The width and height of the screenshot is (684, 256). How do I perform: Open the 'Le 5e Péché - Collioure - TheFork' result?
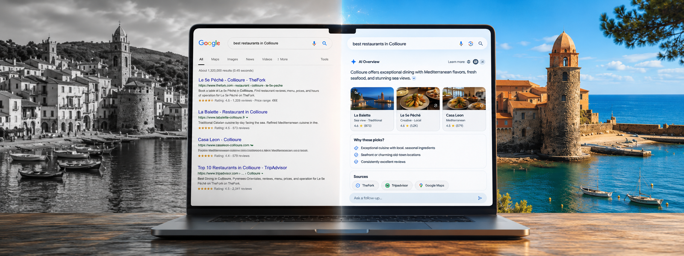(x=232, y=80)
